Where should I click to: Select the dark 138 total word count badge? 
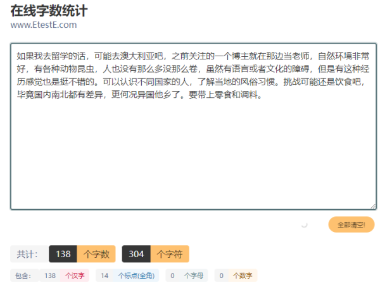[63, 254]
